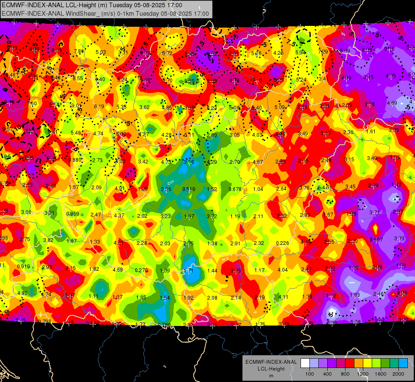
Task: Click the grid value '4.04'
Action: coord(282,270)
